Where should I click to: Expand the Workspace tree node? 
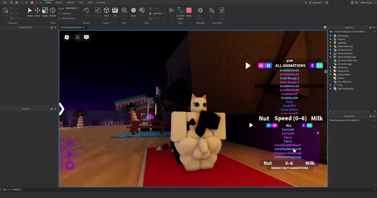point(331,36)
